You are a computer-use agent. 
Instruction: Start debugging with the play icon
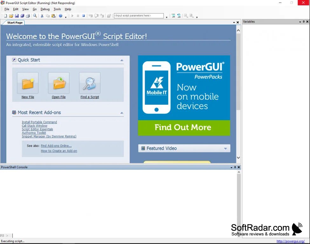point(72,16)
